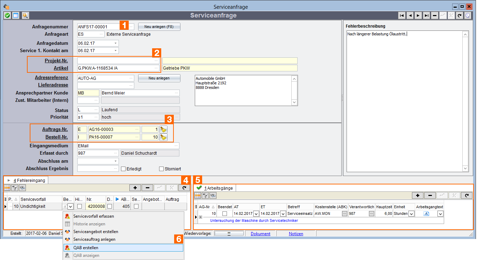Check the Erledigt checkbox
The width and height of the screenshot is (477, 260).
[123, 169]
